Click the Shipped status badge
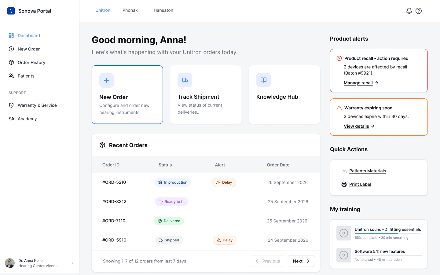The width and height of the screenshot is (440, 275). [169, 240]
